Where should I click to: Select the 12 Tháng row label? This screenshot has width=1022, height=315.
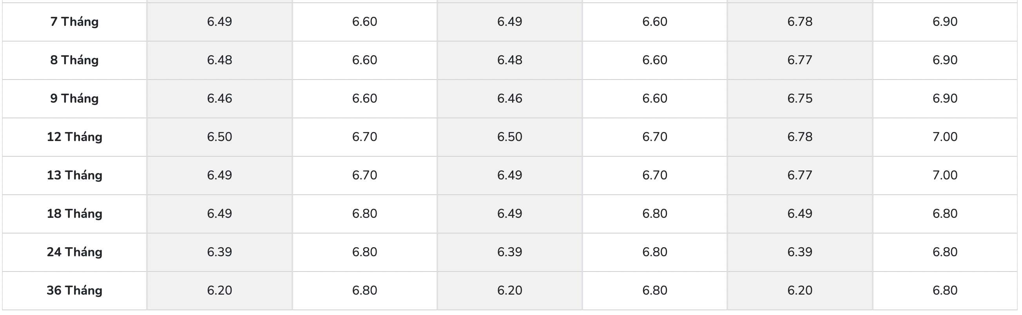(x=74, y=137)
